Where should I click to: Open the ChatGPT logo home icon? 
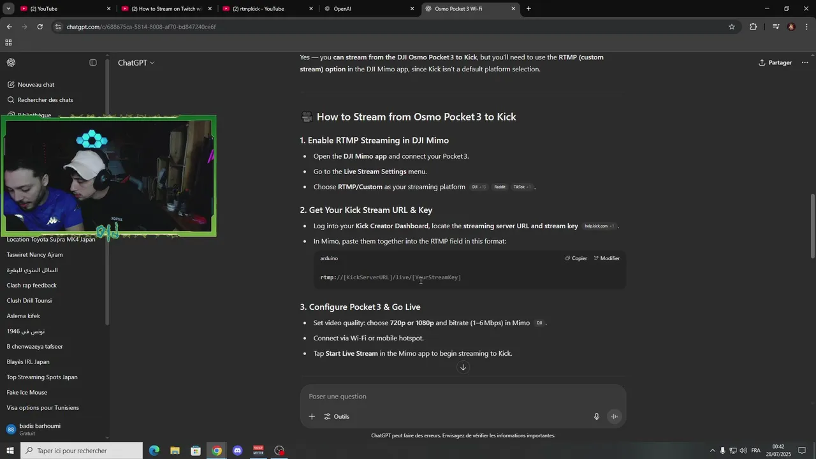[11, 62]
